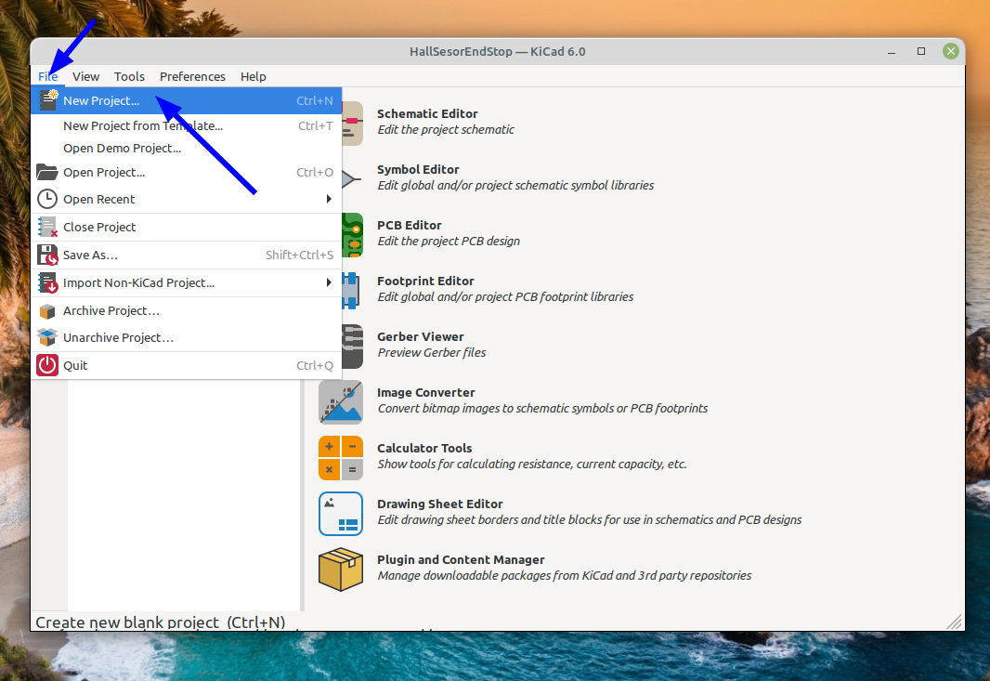Image resolution: width=990 pixels, height=681 pixels.
Task: Open the Drawing Sheet Editor icon
Action: pos(340,513)
